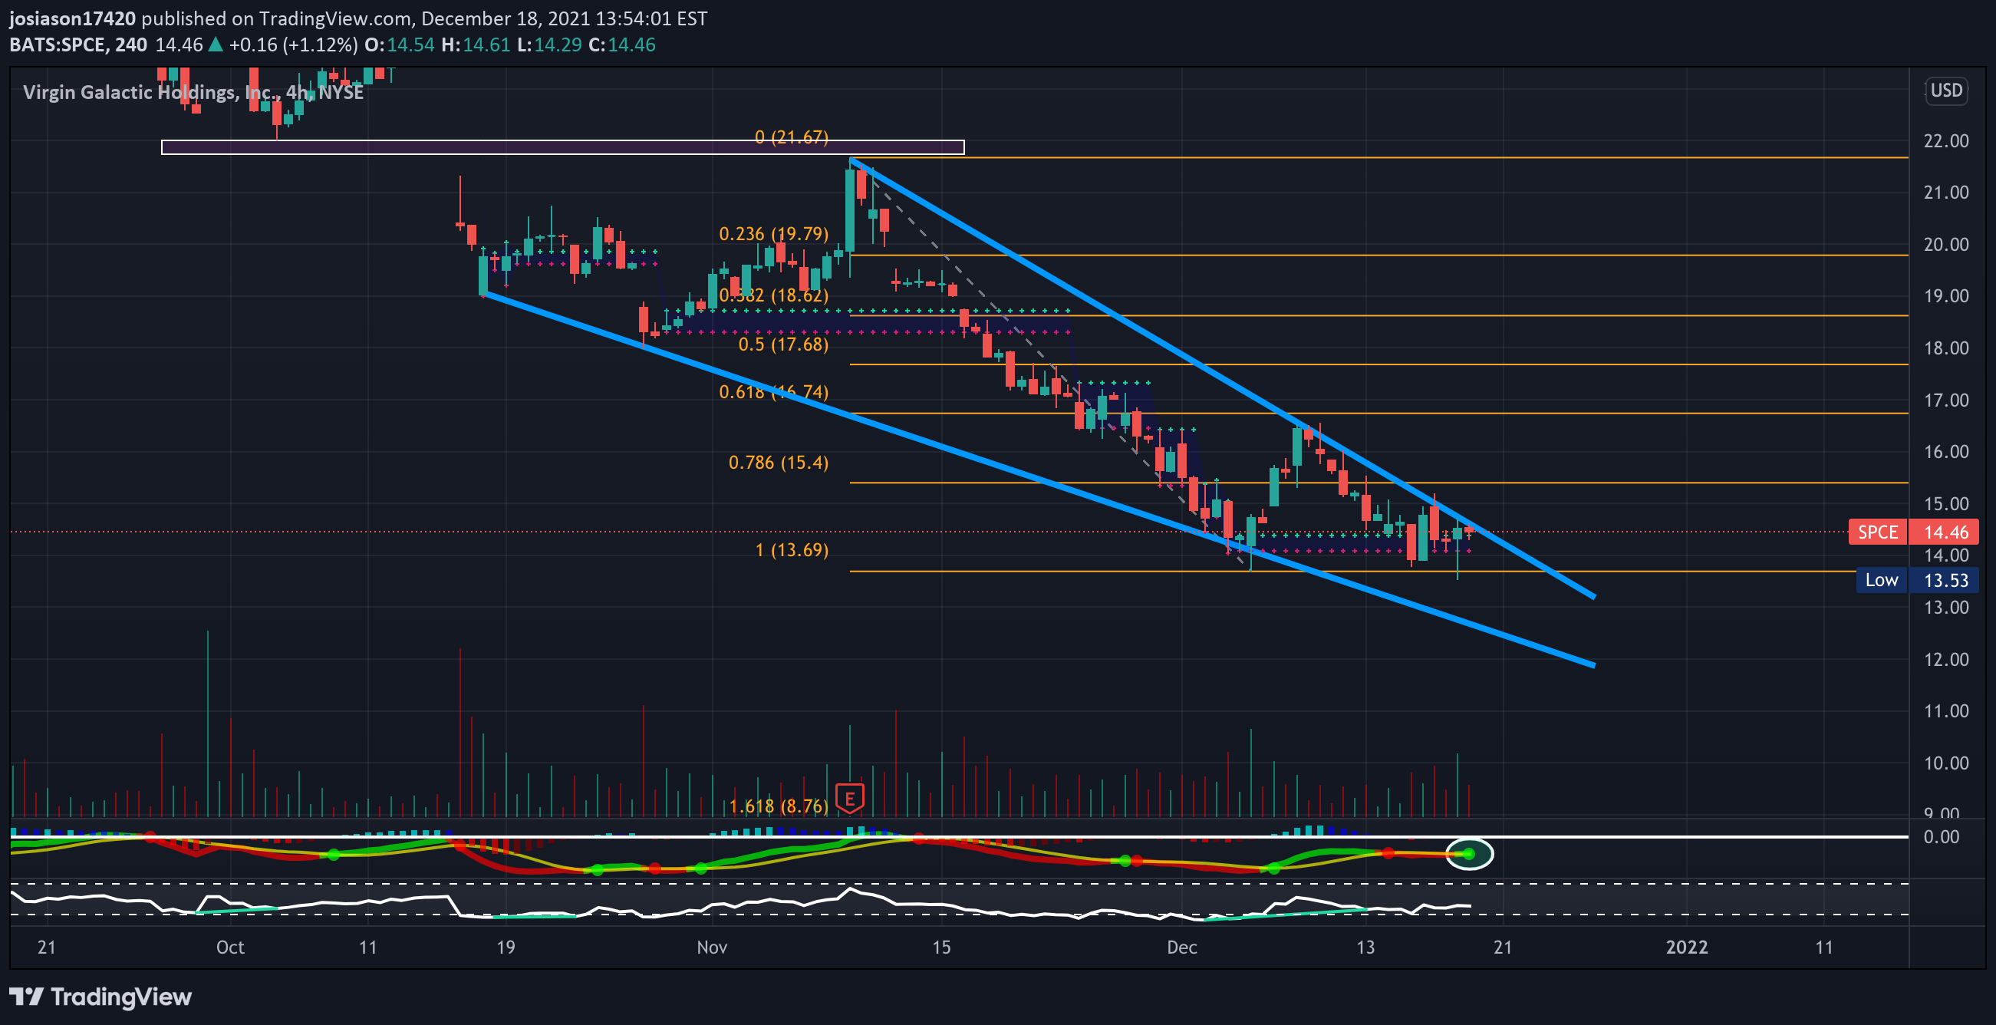This screenshot has height=1025, width=1996.
Task: Select the Fibonacci label 0.236 (19.79)
Action: [x=773, y=234]
